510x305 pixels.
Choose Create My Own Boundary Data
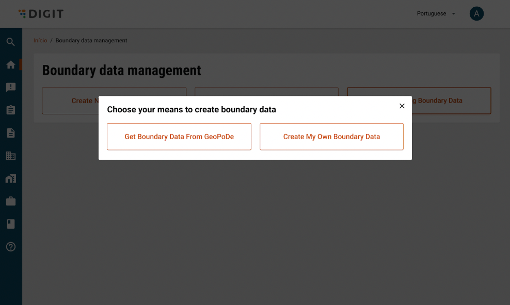click(x=331, y=137)
